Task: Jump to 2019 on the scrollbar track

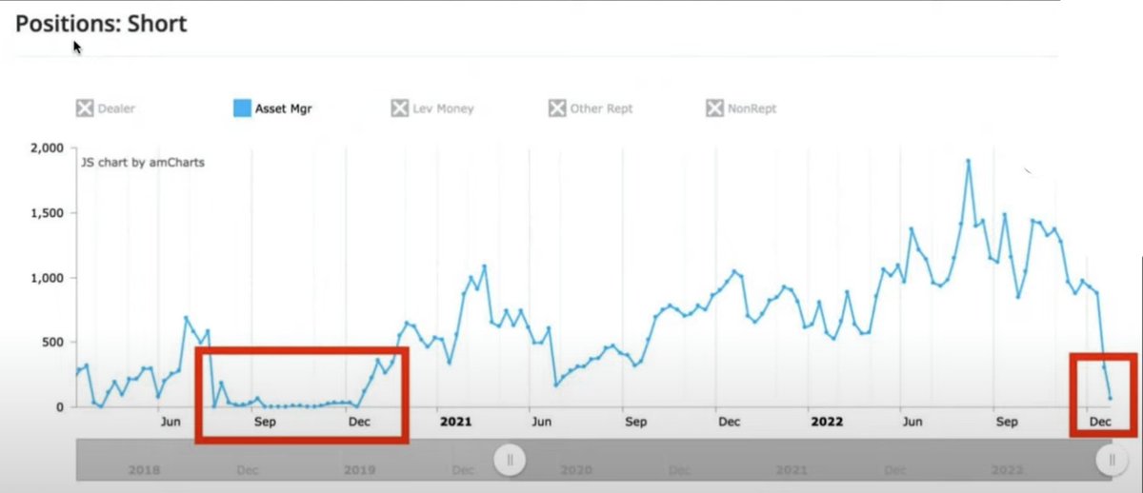Action: pyautogui.click(x=359, y=470)
